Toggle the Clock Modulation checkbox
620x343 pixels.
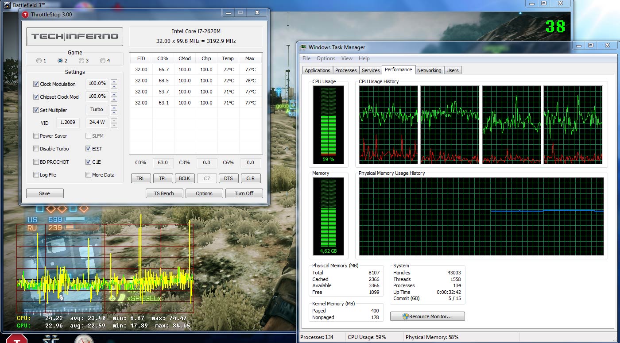tap(36, 84)
